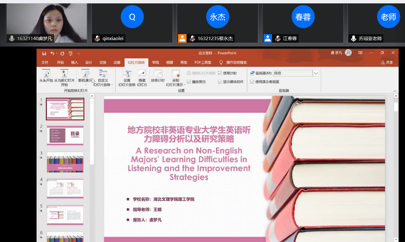Start slideshow from current slide (从当前幻灯片开始)
This screenshot has height=242, width=405.
64,74
